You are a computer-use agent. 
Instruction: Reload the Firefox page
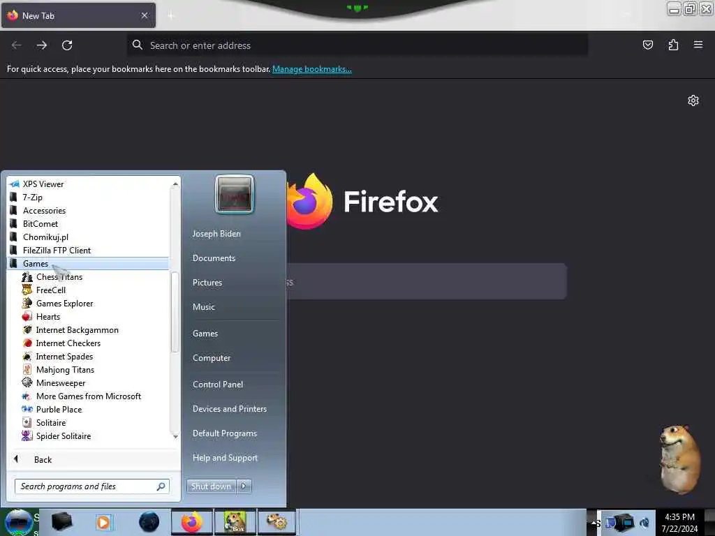[x=67, y=45]
